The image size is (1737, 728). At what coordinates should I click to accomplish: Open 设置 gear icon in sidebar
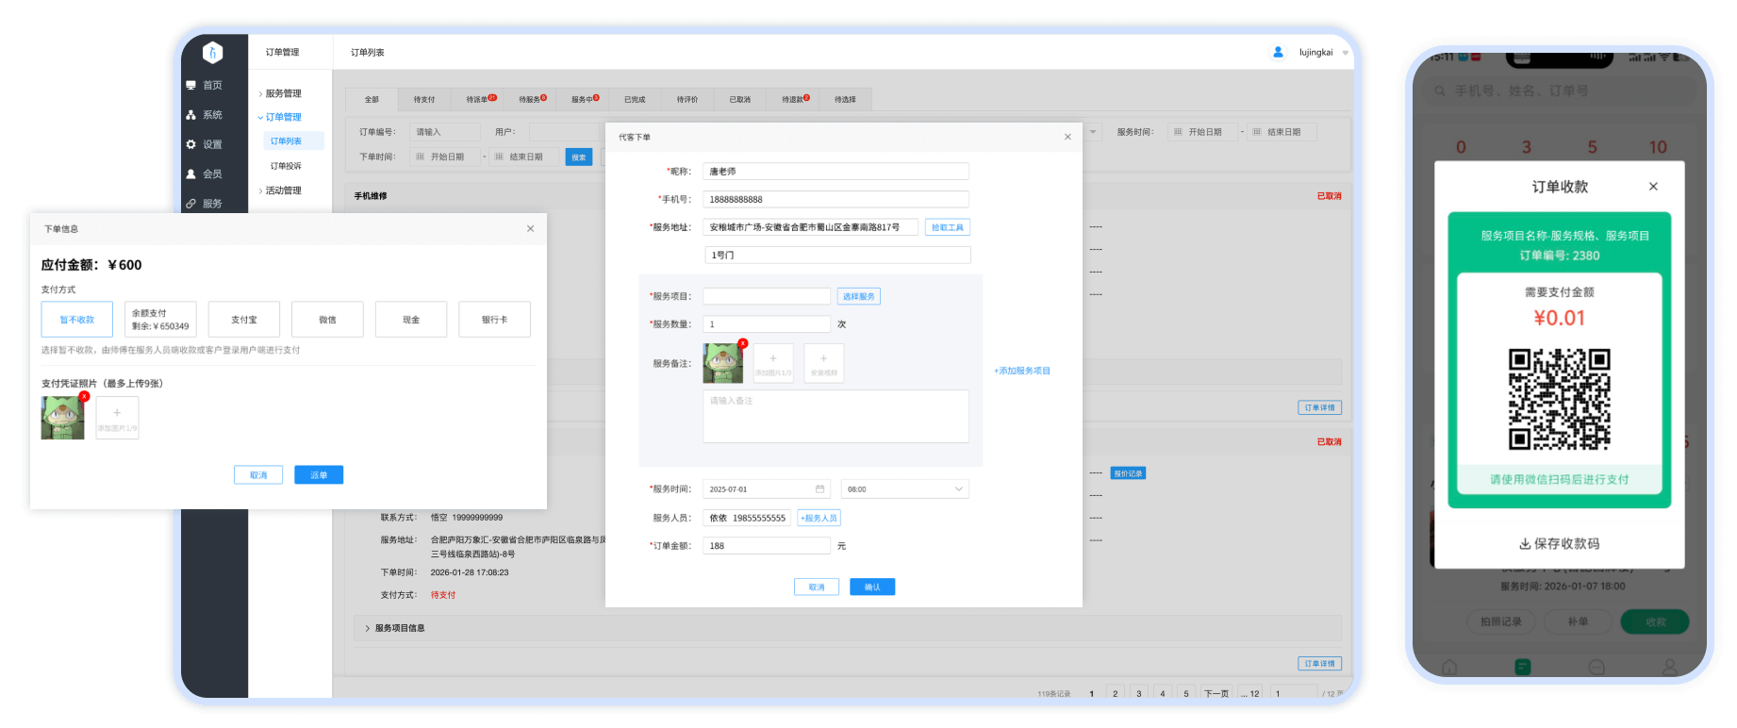tap(191, 144)
